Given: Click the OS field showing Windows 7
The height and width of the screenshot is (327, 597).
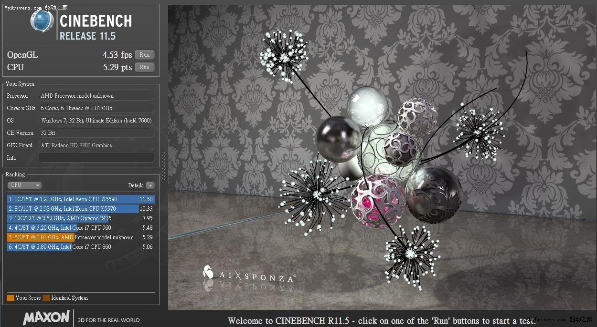Looking at the screenshot, I should click(96, 121).
